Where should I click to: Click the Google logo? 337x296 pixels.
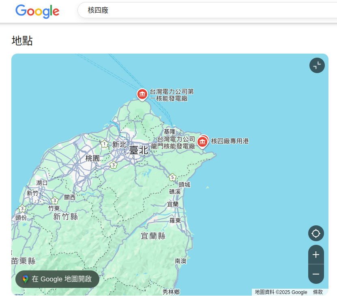click(37, 11)
